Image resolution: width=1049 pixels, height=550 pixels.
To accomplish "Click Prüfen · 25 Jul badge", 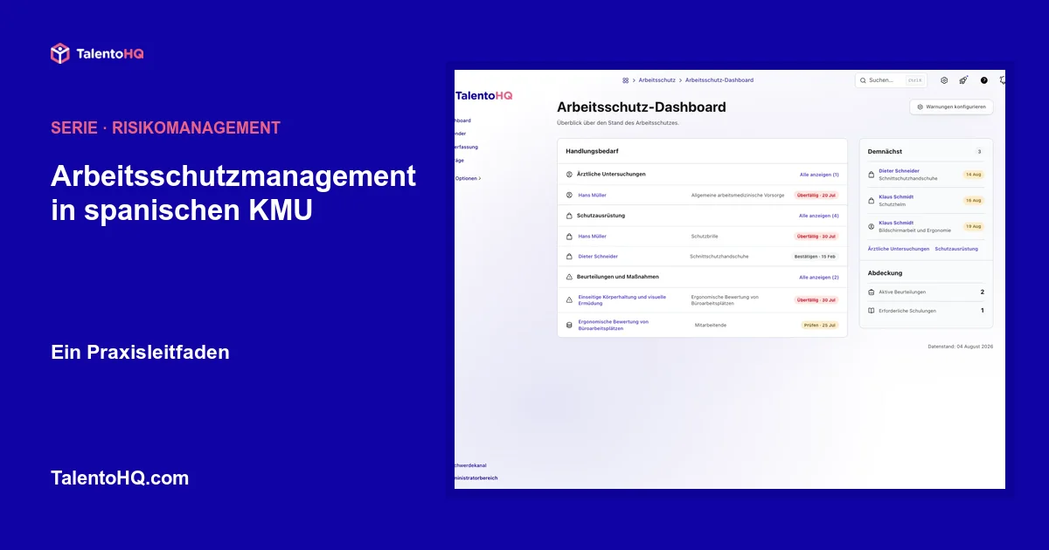I will pyautogui.click(x=820, y=325).
